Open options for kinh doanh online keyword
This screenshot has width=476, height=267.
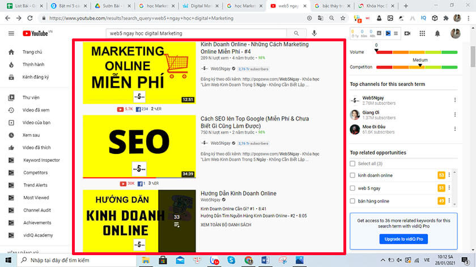click(449, 175)
